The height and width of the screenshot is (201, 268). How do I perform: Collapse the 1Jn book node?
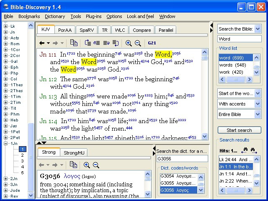[5, 143]
